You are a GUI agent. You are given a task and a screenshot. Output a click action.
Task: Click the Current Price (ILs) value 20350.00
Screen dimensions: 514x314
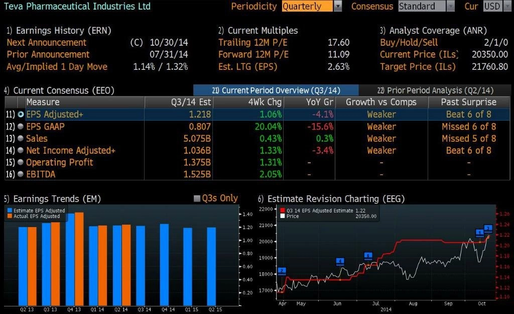(x=490, y=54)
